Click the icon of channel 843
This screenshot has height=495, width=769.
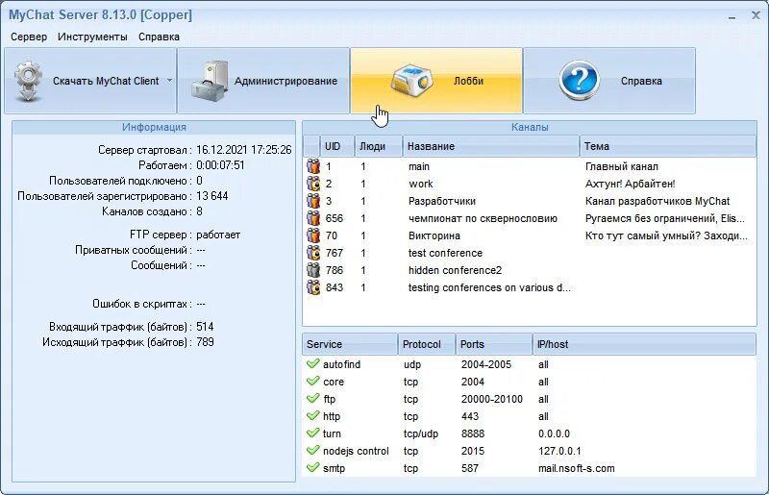point(313,287)
